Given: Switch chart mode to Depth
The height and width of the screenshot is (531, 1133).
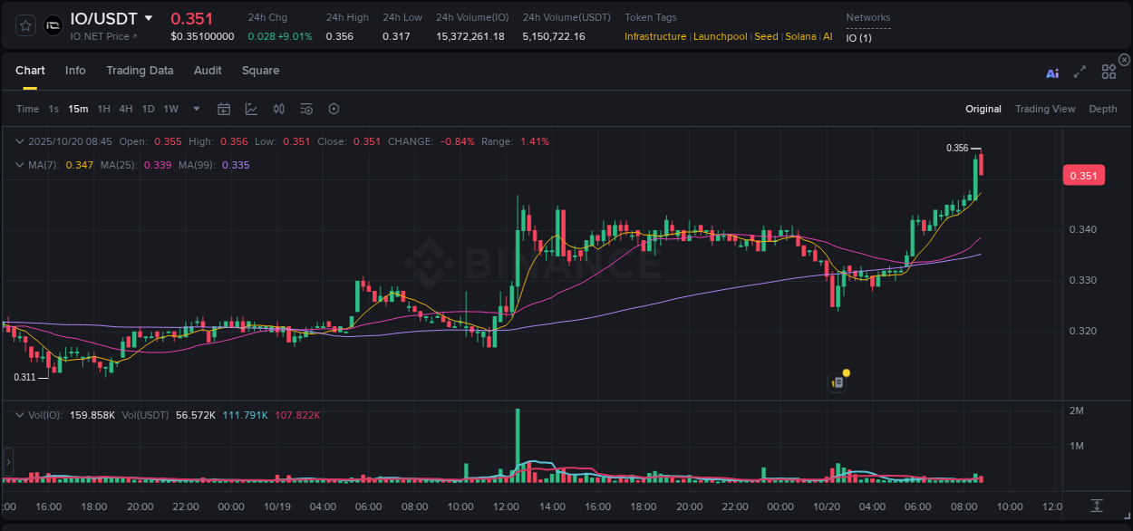Looking at the screenshot, I should [x=1103, y=109].
